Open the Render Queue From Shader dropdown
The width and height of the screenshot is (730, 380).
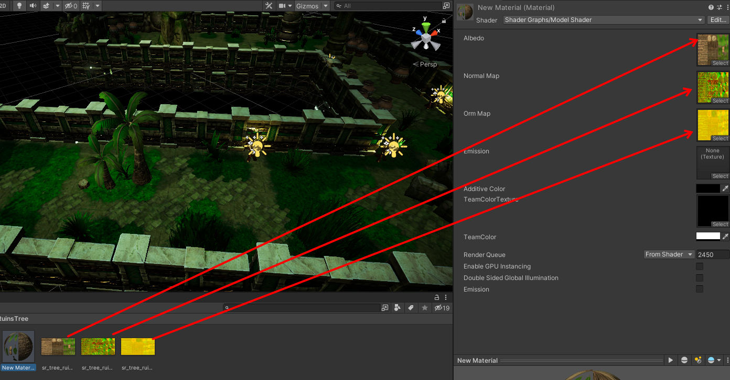click(669, 254)
